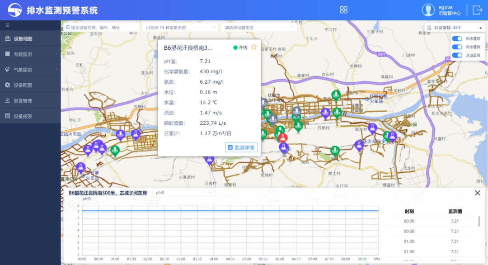Screen dimensions: 488x265
Task: Close the pH chart panel
Action: click(478, 193)
